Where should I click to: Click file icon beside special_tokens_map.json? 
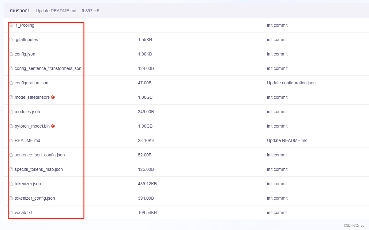[11, 169]
